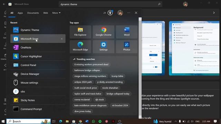Open the notification center icon

click(x=215, y=121)
